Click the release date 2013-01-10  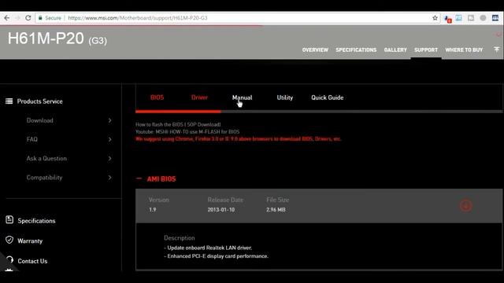220,210
